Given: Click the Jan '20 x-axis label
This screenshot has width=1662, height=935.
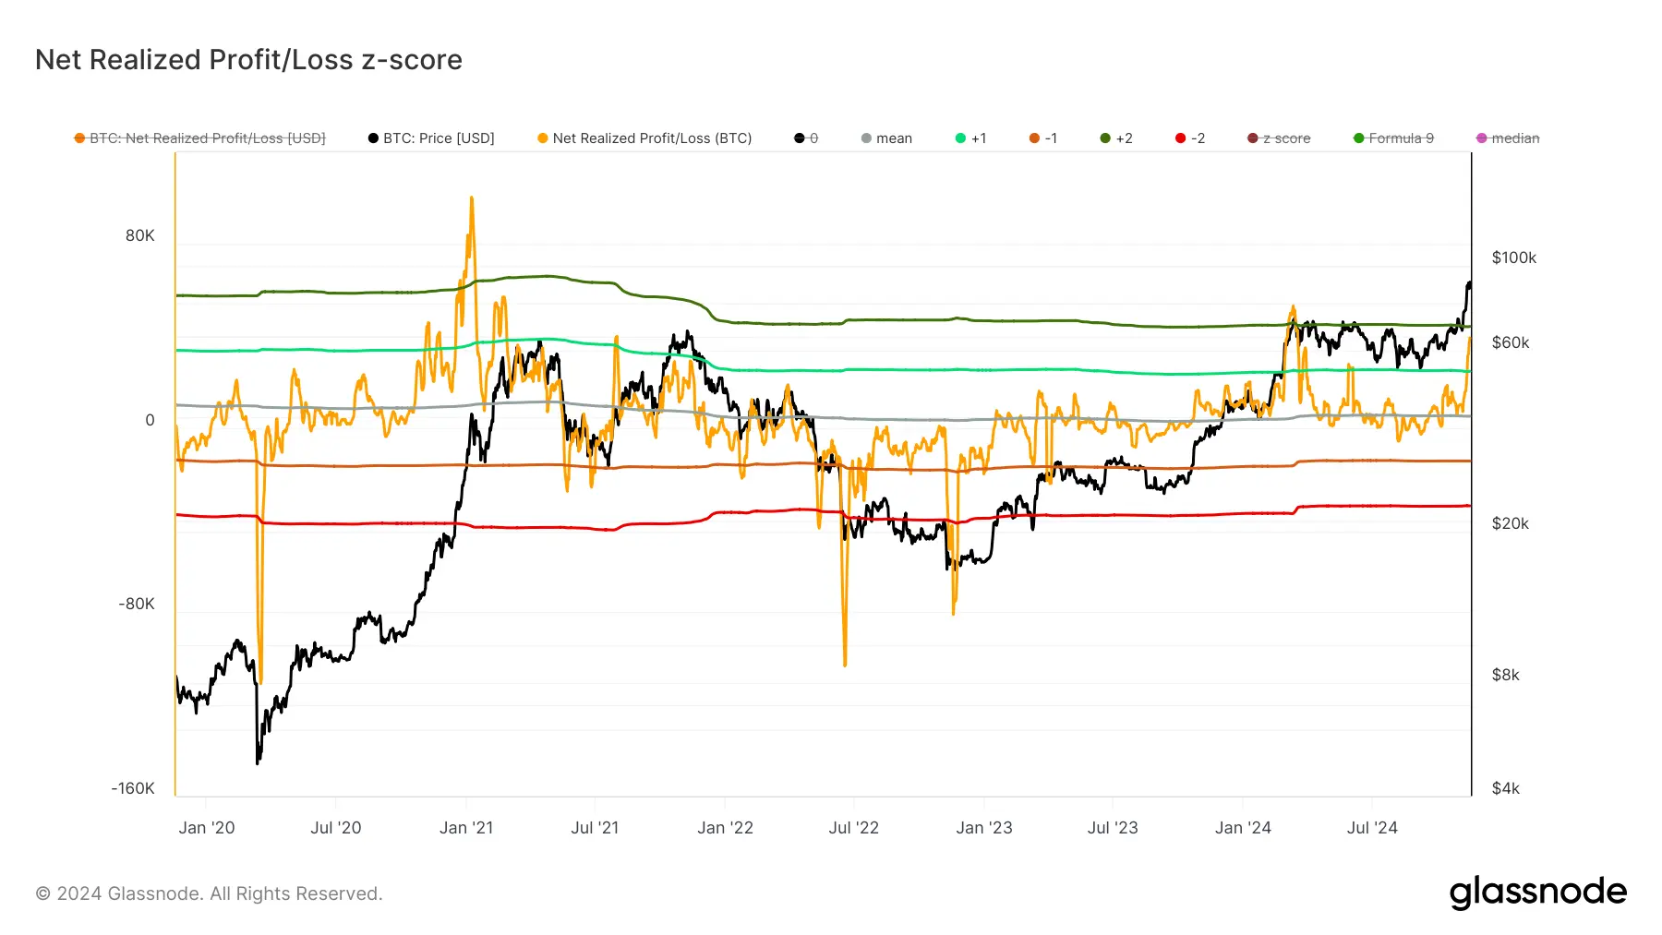Looking at the screenshot, I should 207,828.
